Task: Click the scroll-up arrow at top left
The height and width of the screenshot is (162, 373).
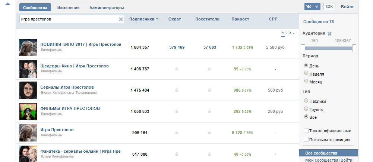Action: (7, 4)
